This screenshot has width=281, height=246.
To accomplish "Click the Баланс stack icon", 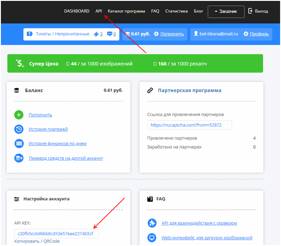I will (17, 91).
